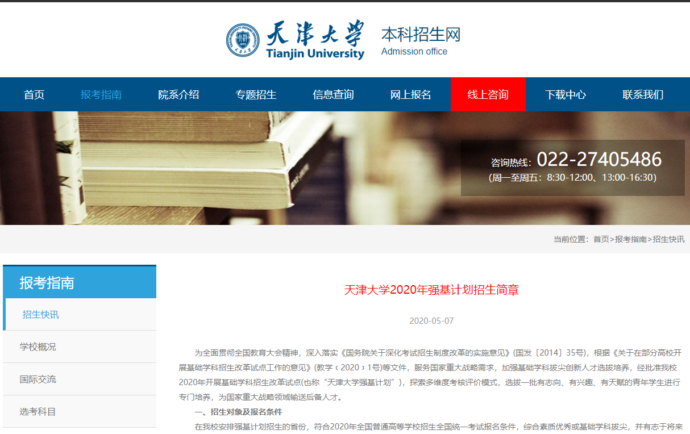Go to 专题招生 in the navigation bar

pos(256,94)
